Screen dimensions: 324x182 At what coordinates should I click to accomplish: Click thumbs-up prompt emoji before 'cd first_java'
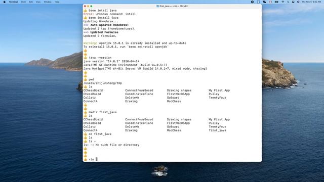pyautogui.click(x=86, y=134)
